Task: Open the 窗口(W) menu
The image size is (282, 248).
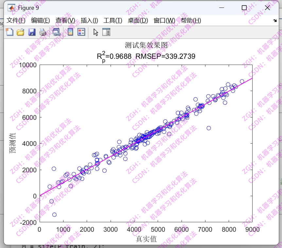Action: [164, 21]
